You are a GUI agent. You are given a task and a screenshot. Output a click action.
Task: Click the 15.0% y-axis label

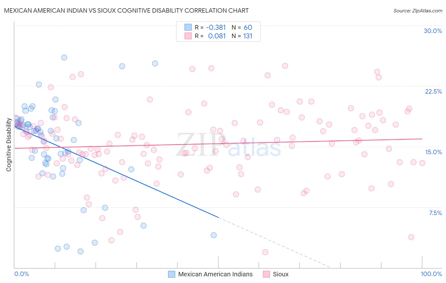(433, 152)
